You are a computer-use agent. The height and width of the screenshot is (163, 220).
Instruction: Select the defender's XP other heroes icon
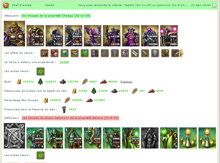40,155
